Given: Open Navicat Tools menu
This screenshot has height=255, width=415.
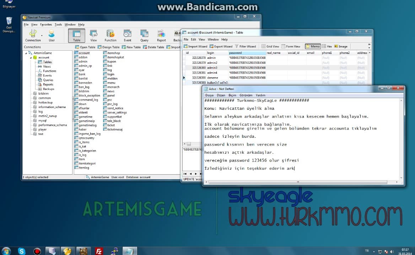Looking at the screenshot, I should tap(58, 24).
